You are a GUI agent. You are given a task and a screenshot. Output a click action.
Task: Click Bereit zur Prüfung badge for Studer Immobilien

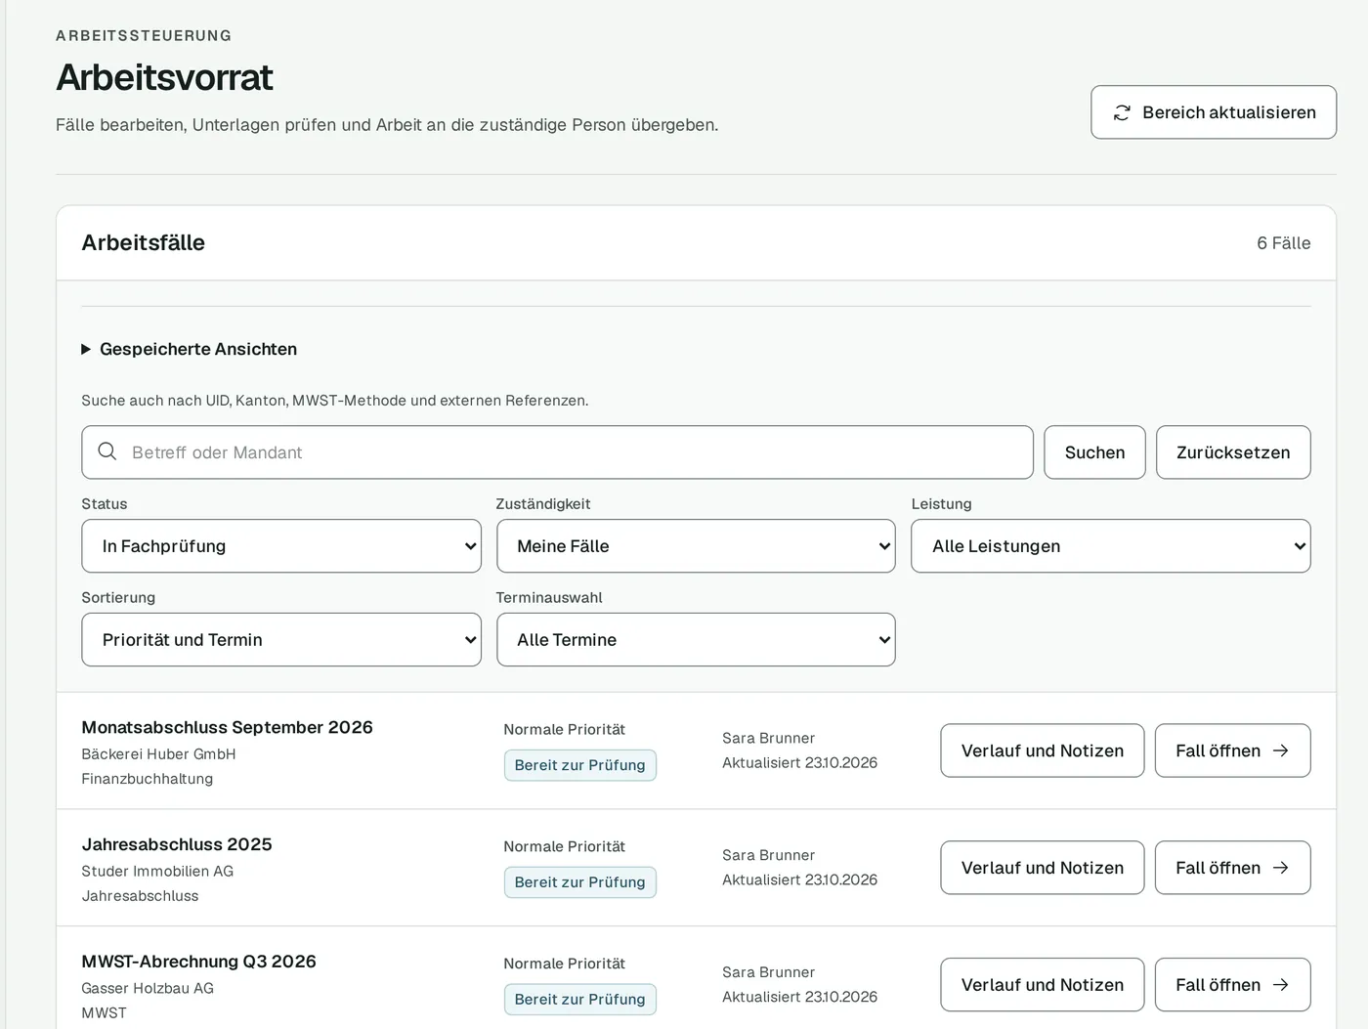[x=580, y=882]
